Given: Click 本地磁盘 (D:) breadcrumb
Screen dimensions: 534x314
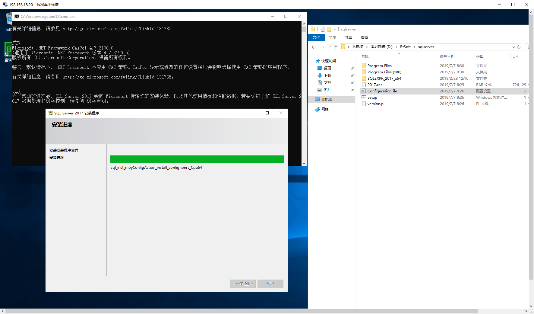Looking at the screenshot, I should (382, 47).
